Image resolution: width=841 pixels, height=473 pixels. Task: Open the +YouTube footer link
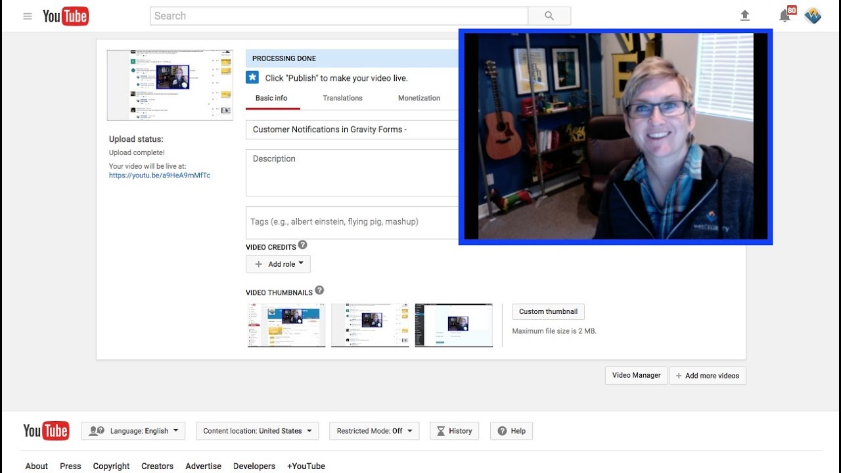306,466
